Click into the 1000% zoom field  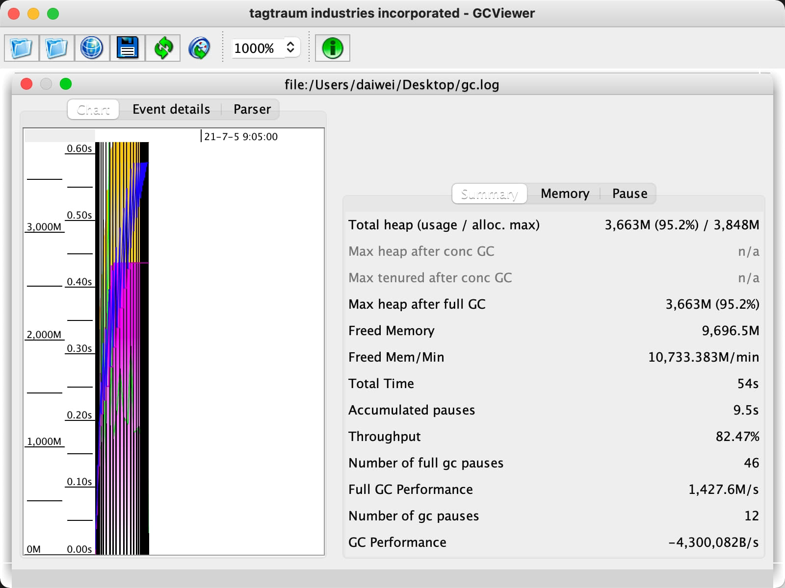258,48
